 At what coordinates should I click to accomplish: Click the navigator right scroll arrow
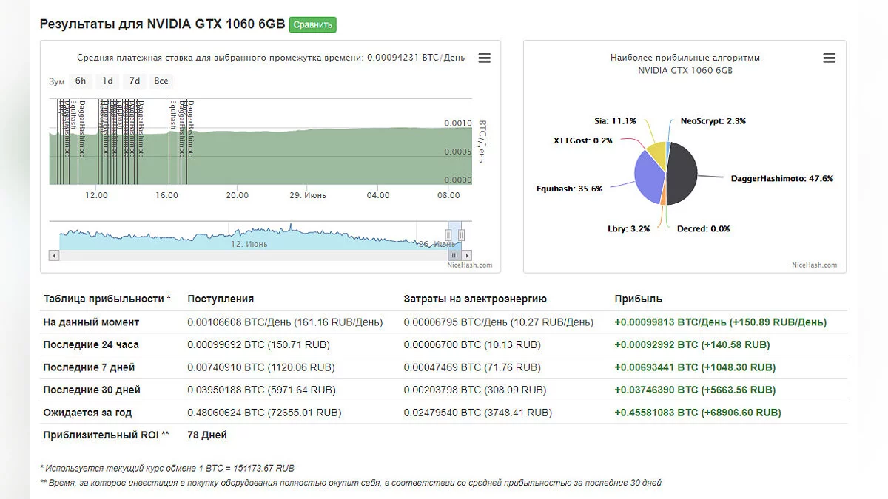[x=467, y=255]
